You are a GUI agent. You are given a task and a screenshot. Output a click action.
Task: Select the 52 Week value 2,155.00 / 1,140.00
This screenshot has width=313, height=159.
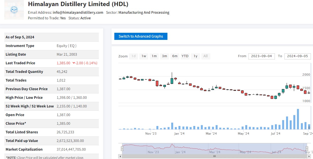coord(72,106)
